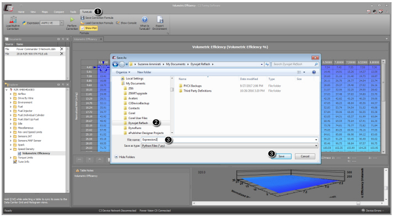Select Volumetric Efficiency tree item
The image size is (407, 220).
(36, 153)
